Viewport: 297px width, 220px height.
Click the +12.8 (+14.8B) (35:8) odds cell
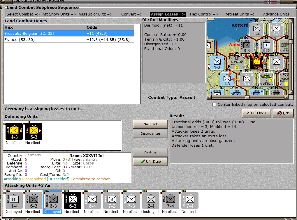110,40
